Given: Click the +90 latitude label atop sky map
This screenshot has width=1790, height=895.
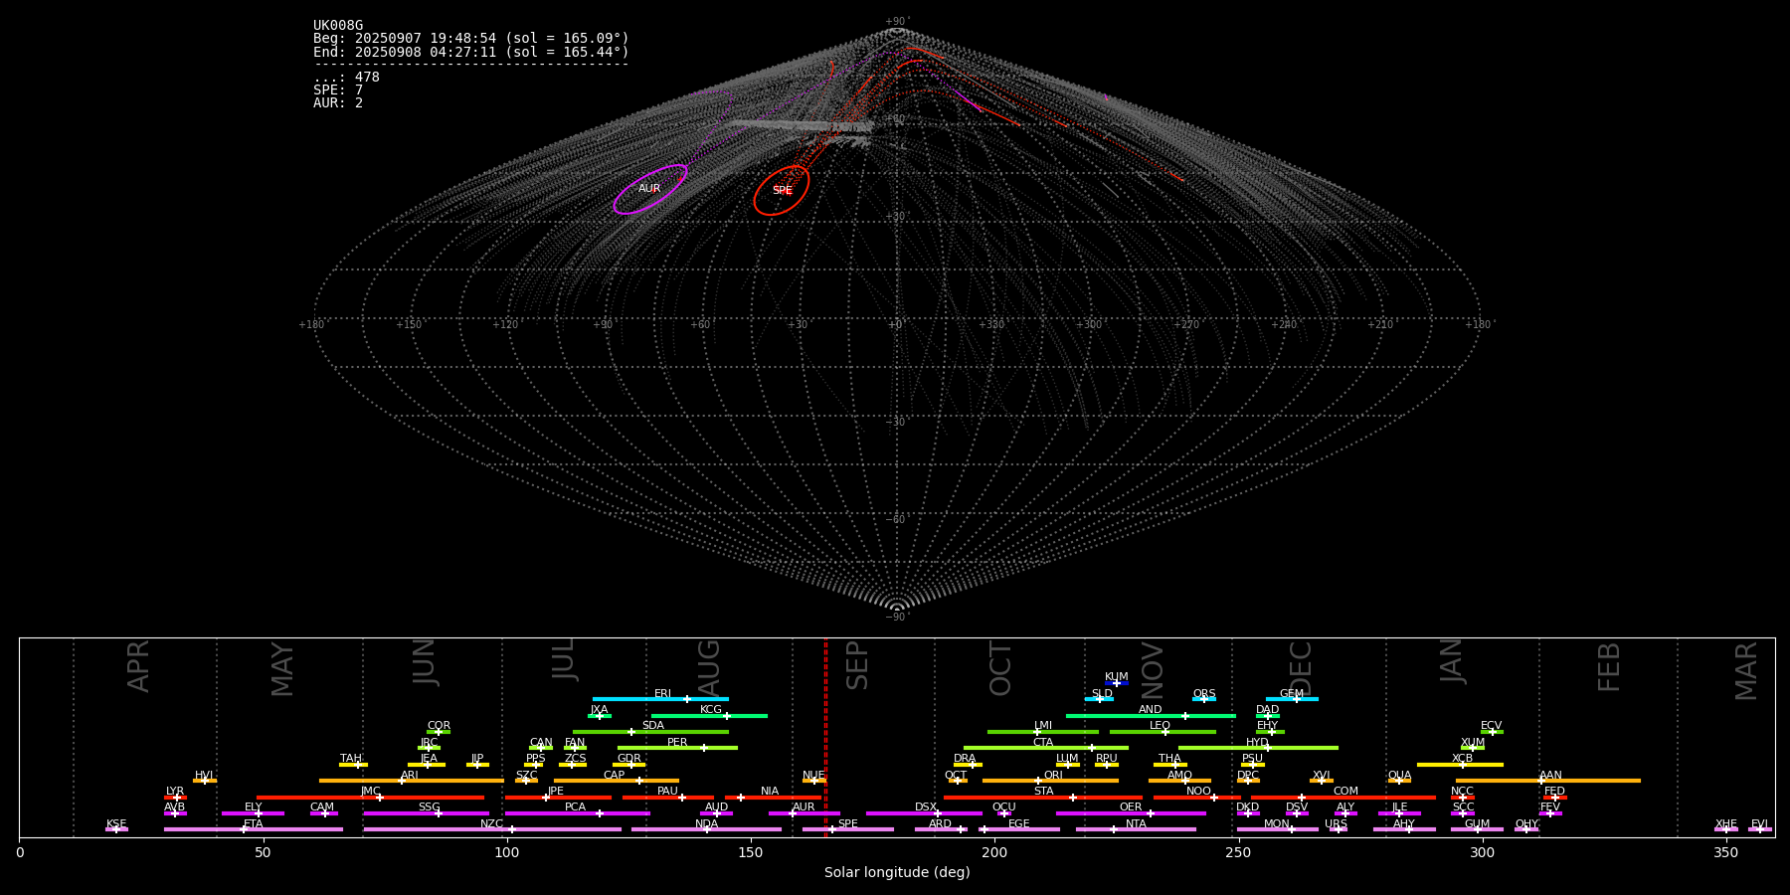Looking at the screenshot, I should pos(896,21).
